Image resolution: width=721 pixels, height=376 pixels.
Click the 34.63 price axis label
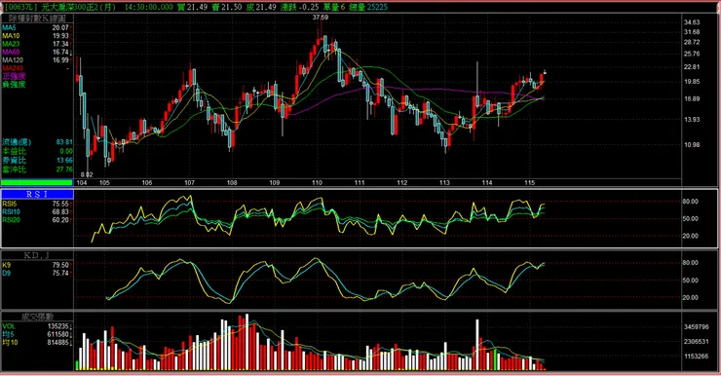692,22
